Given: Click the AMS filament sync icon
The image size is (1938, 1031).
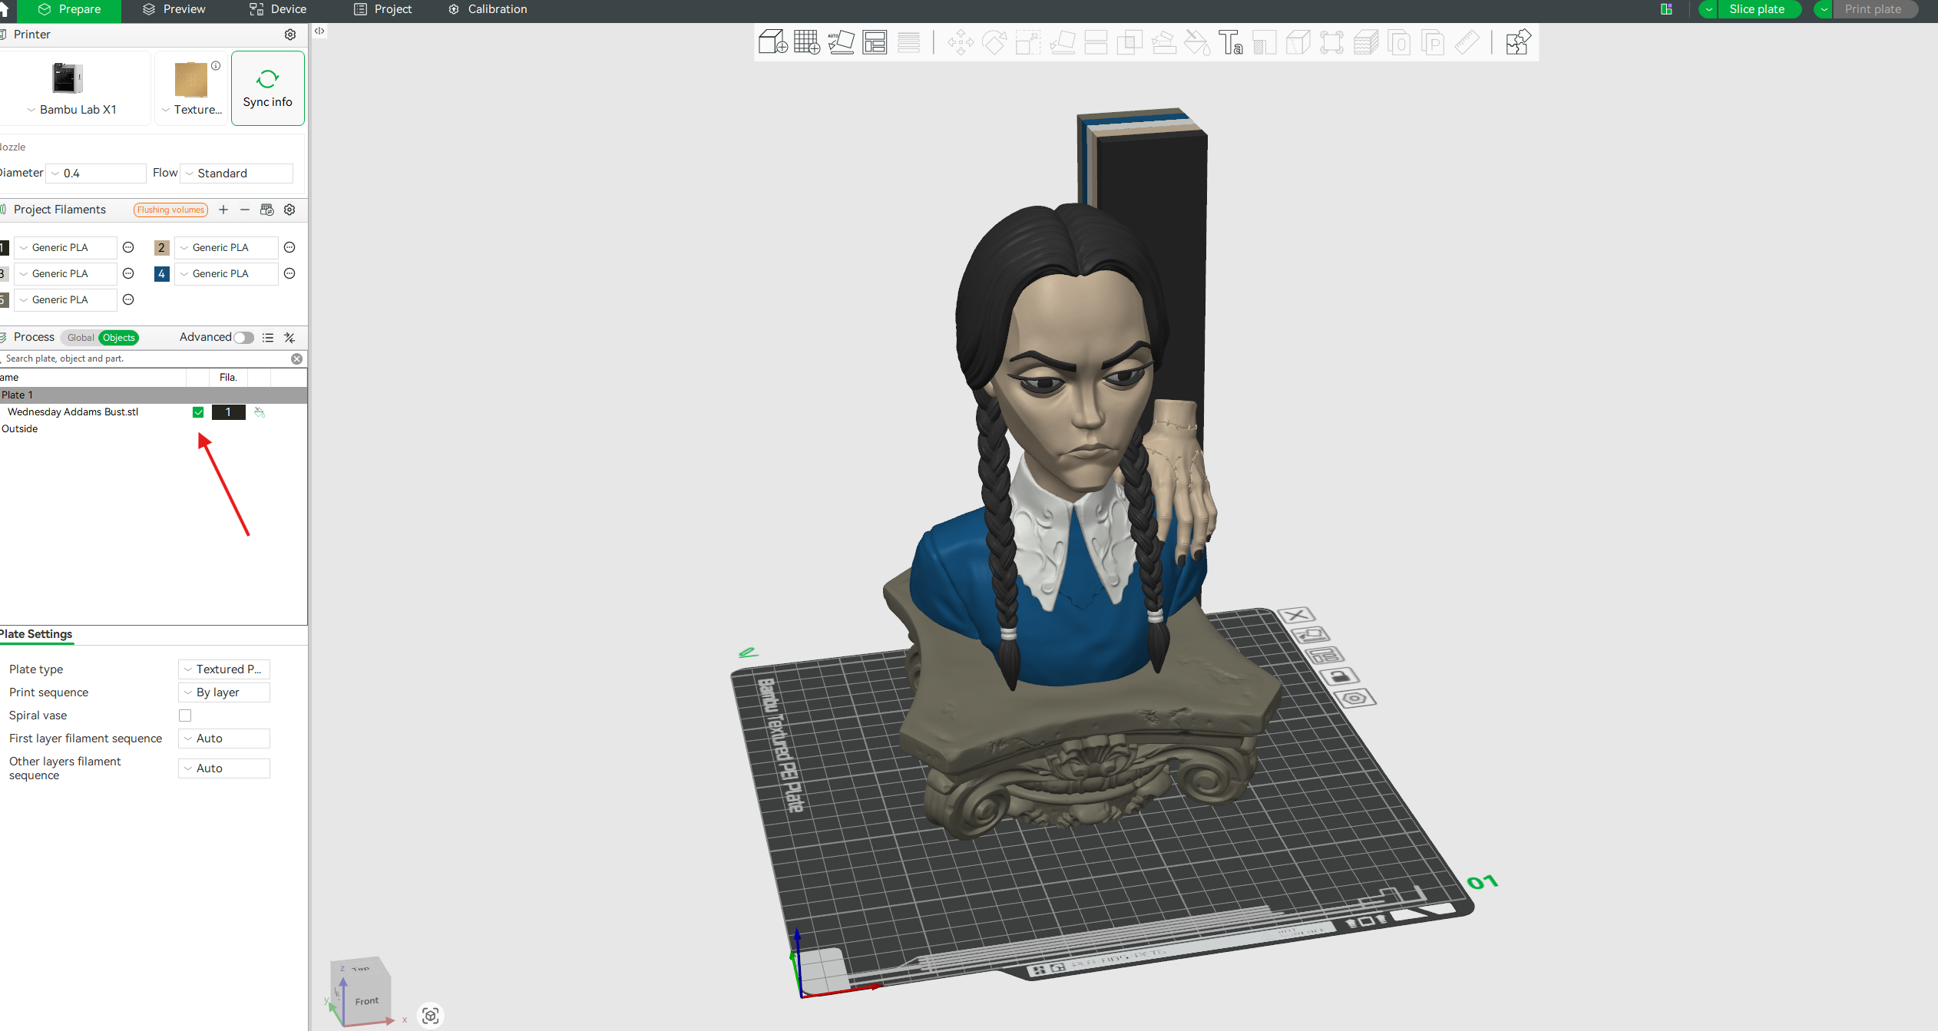Looking at the screenshot, I should [x=267, y=210].
